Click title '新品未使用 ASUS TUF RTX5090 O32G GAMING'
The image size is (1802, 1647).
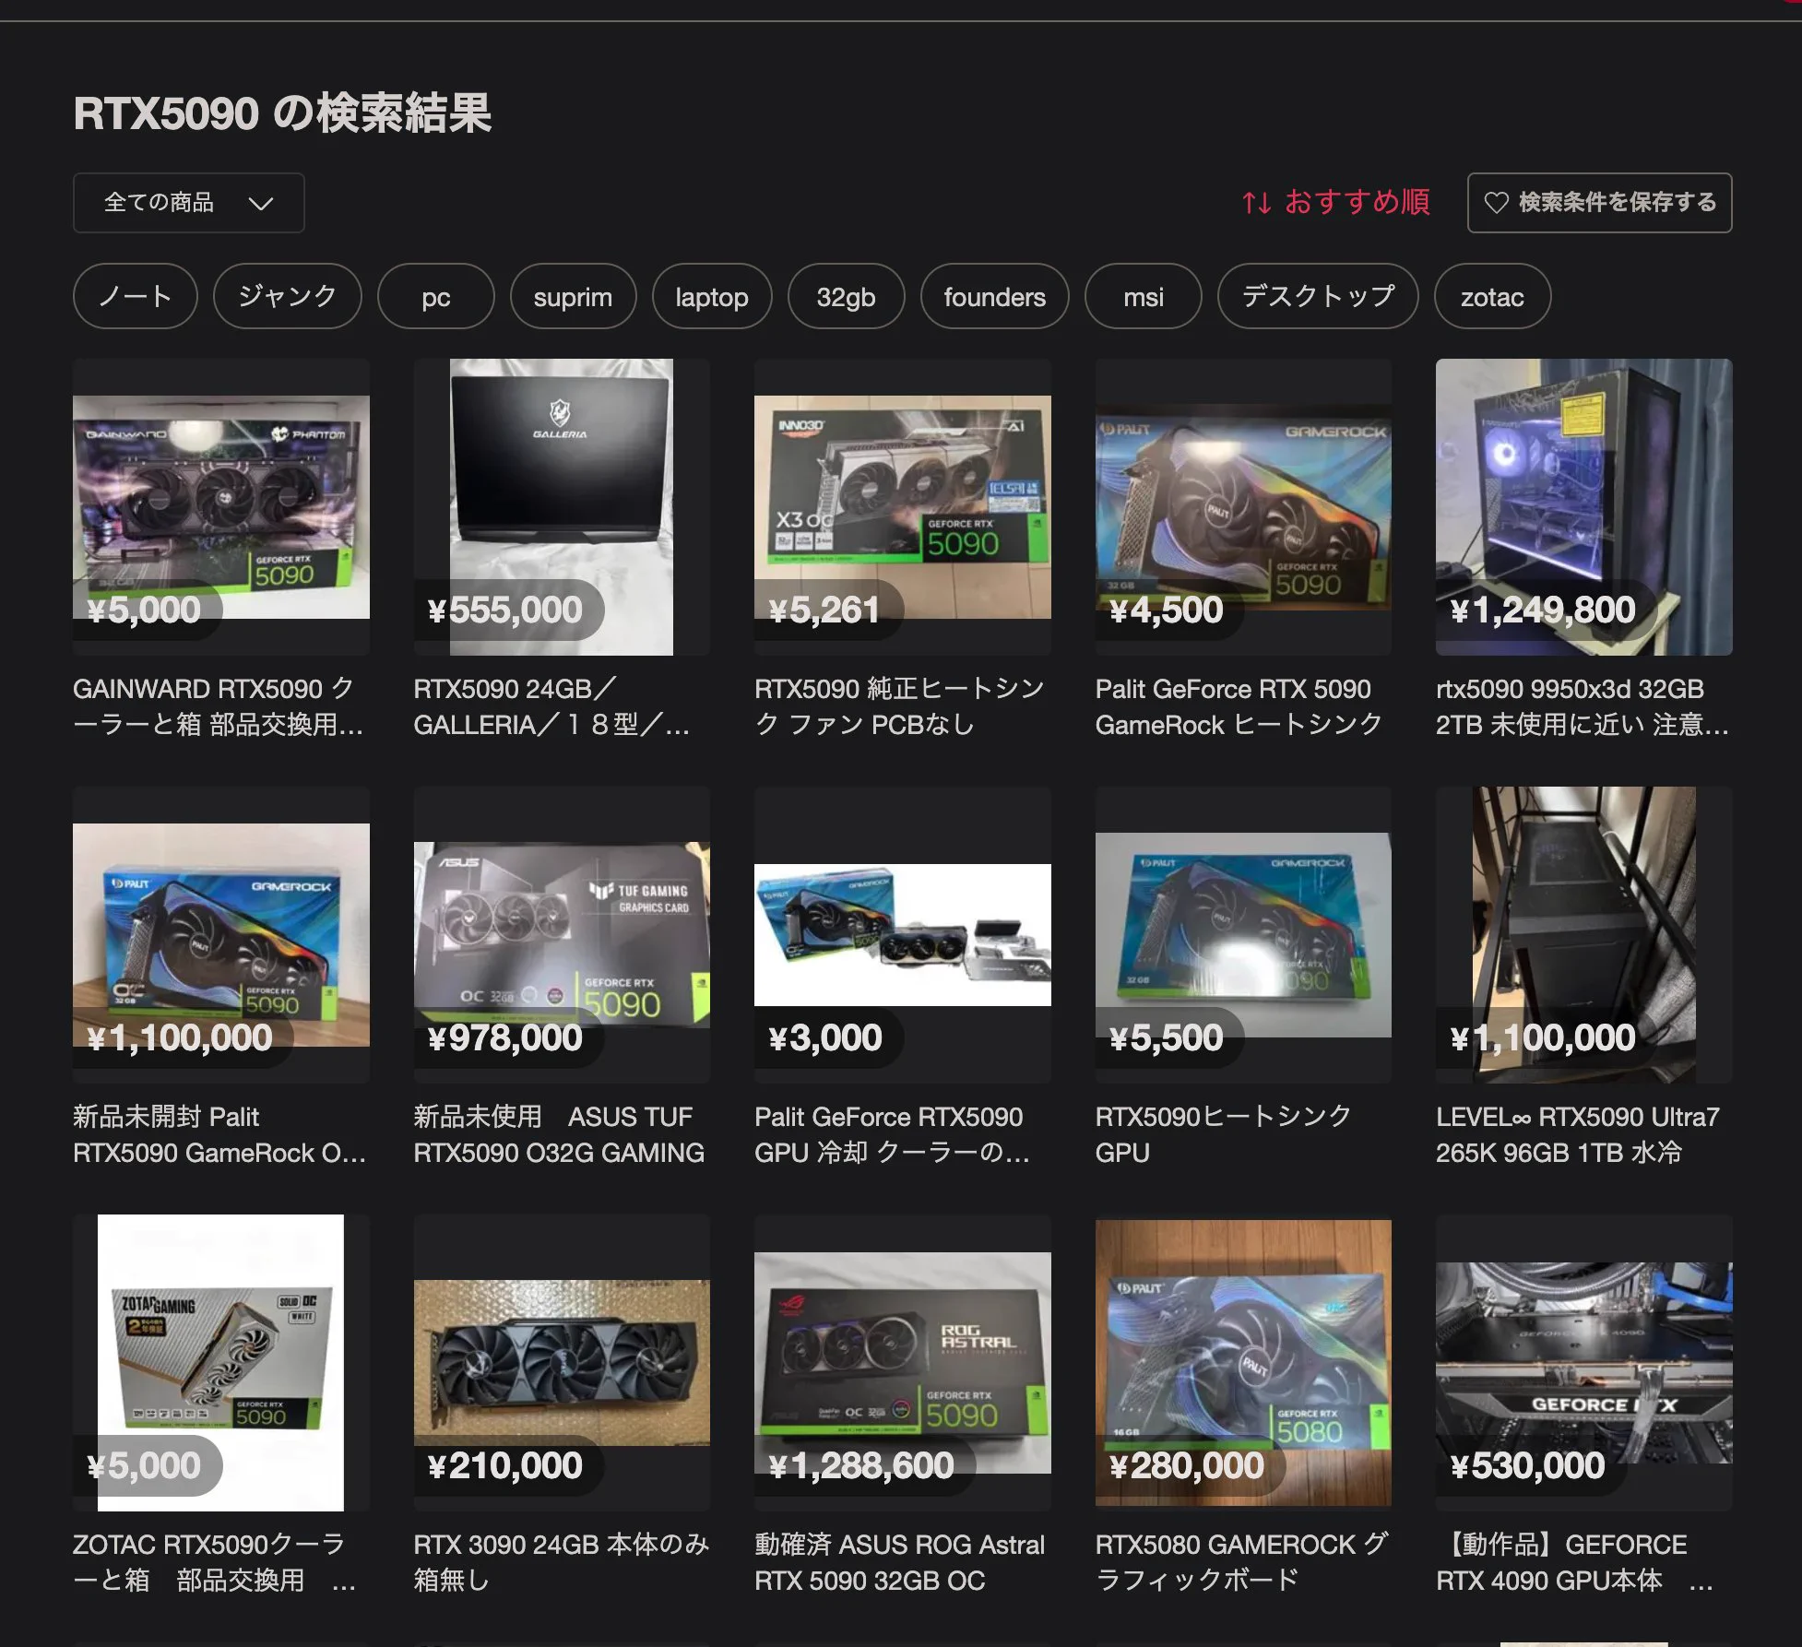[x=559, y=1134]
